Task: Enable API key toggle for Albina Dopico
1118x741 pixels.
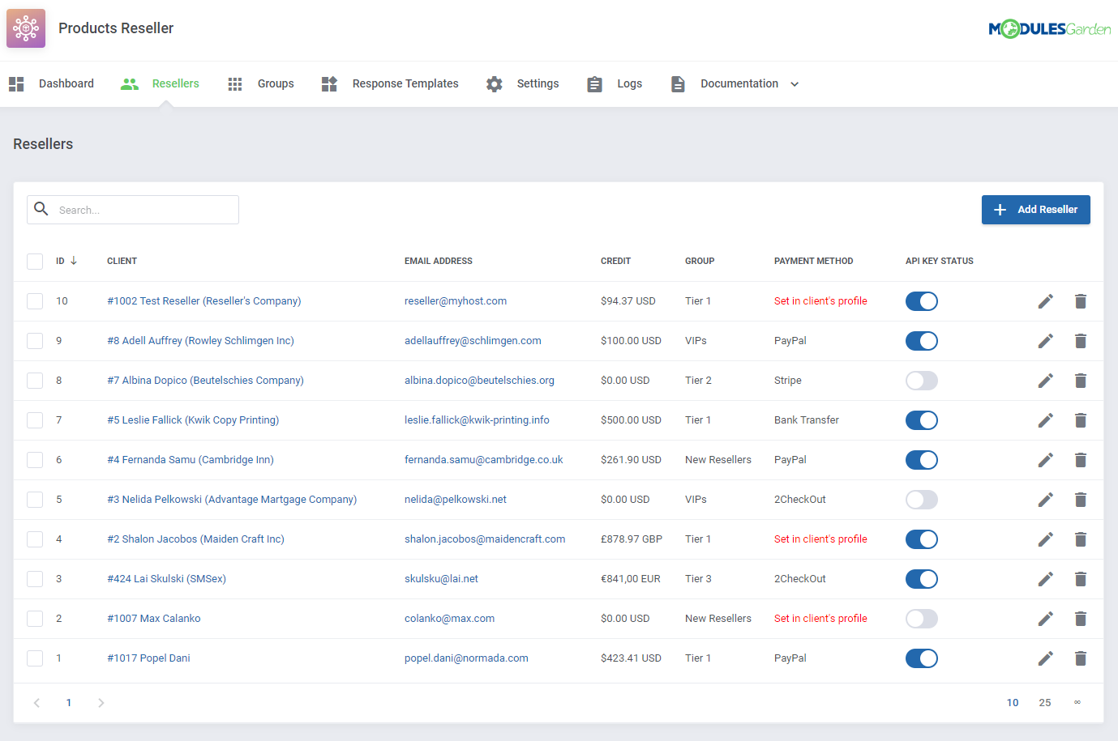Action: point(921,381)
